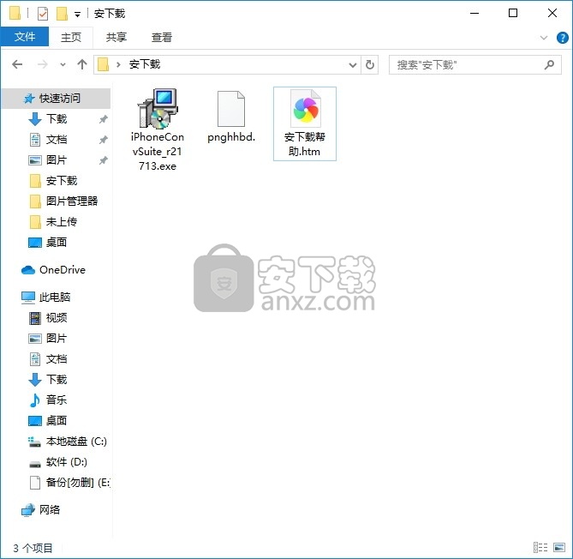Open 桌面 under quick access
This screenshot has width=573, height=559.
click(x=56, y=242)
